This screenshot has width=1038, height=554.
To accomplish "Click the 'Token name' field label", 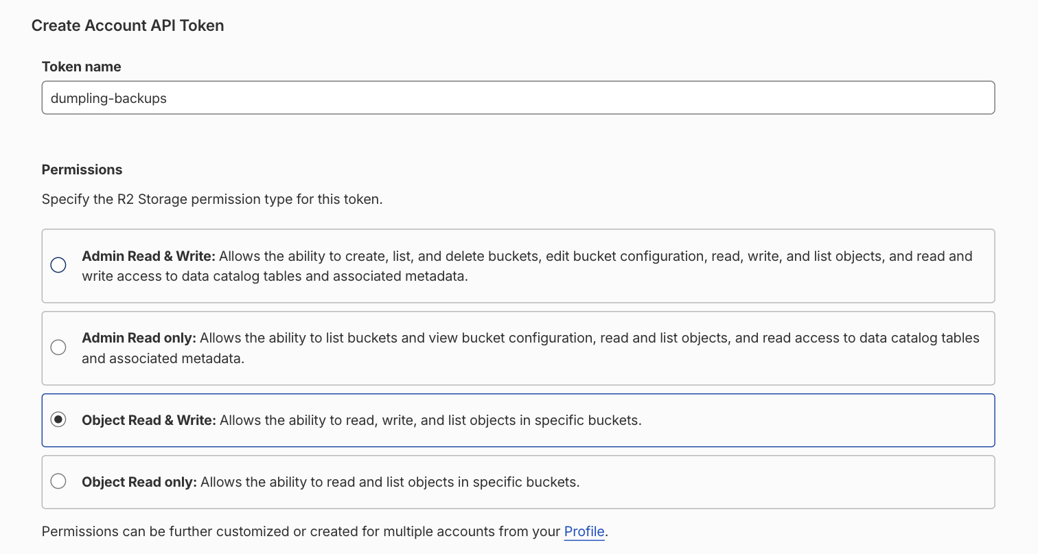I will pyautogui.click(x=82, y=67).
